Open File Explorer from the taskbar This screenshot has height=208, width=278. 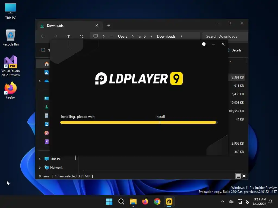coord(133,201)
